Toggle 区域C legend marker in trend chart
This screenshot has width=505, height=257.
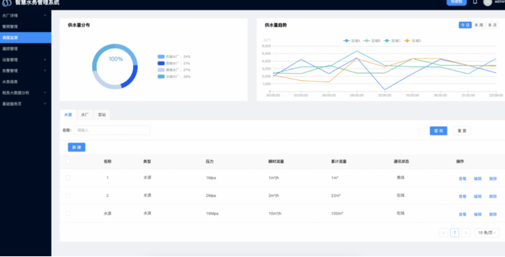(x=392, y=40)
